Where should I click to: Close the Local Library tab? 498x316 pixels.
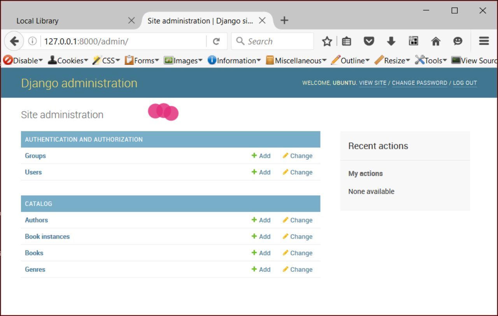click(132, 21)
